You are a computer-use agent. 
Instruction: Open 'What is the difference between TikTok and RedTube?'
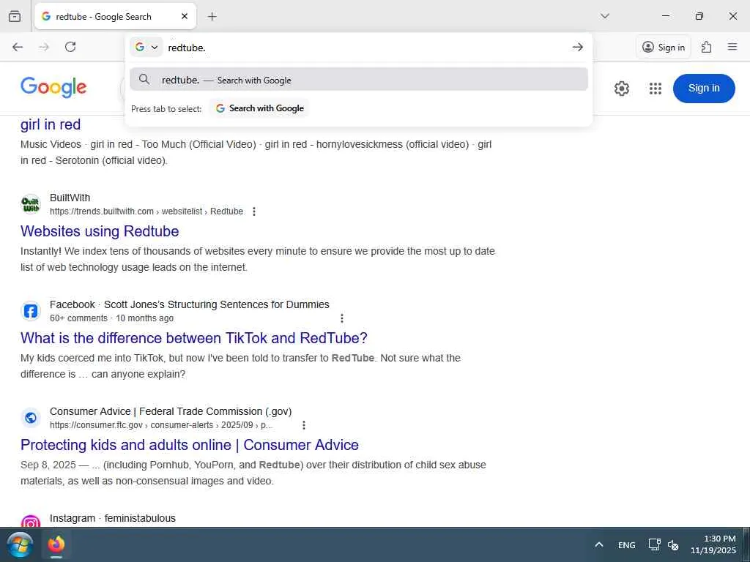193,338
